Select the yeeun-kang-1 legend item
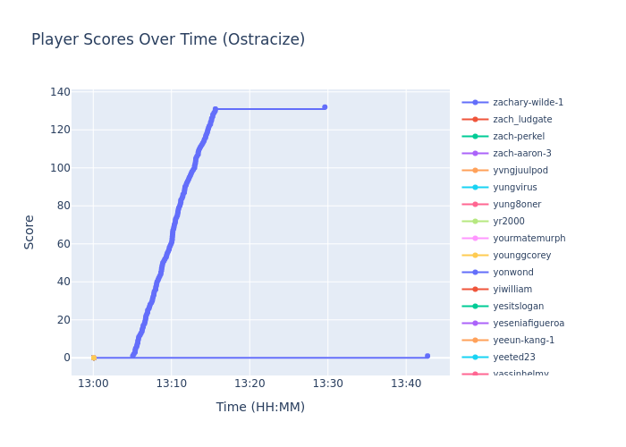Image resolution: width=626 pixels, height=447 pixels. coord(523,341)
